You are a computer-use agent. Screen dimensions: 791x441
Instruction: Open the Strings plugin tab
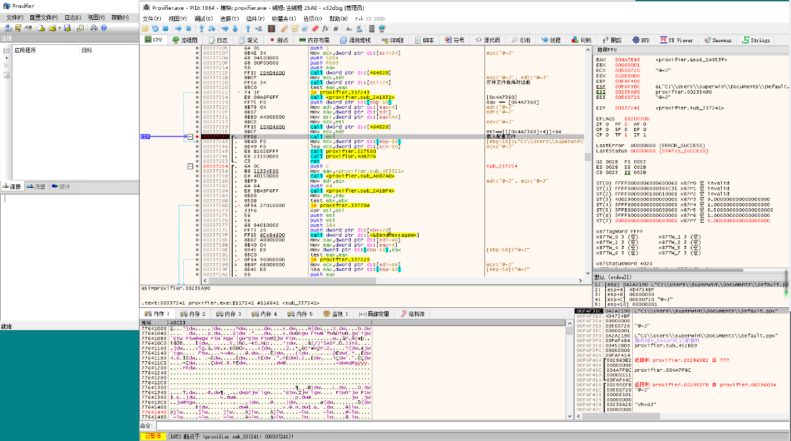pos(756,40)
